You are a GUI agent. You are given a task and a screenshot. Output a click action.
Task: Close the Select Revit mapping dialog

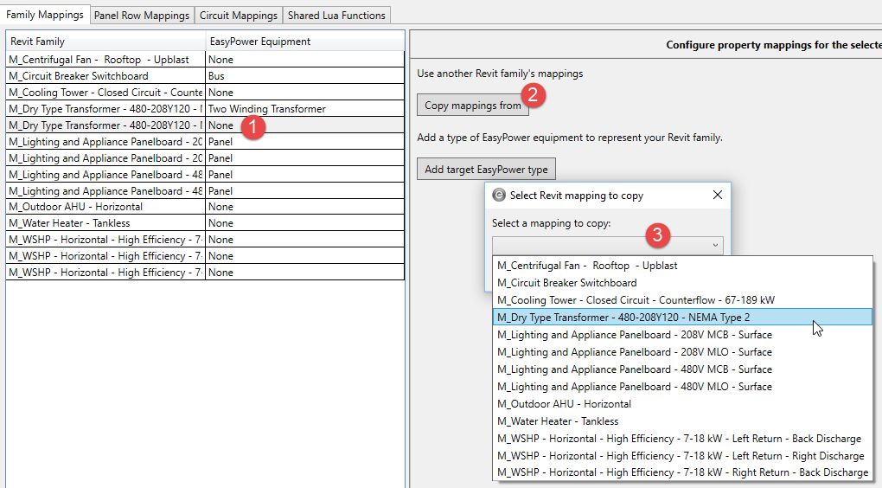(717, 196)
